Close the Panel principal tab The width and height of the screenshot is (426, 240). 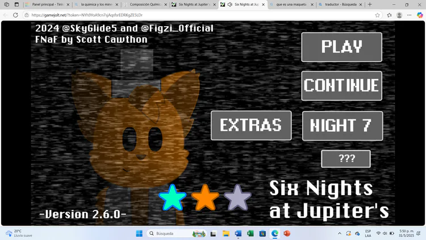click(x=68, y=5)
